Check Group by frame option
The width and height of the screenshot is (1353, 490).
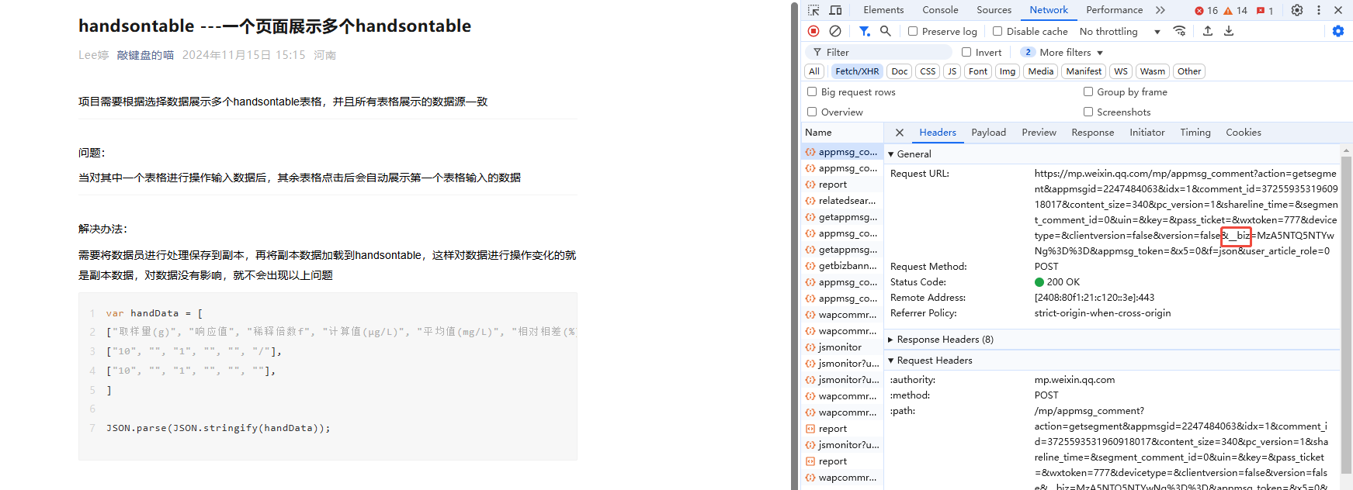1088,91
